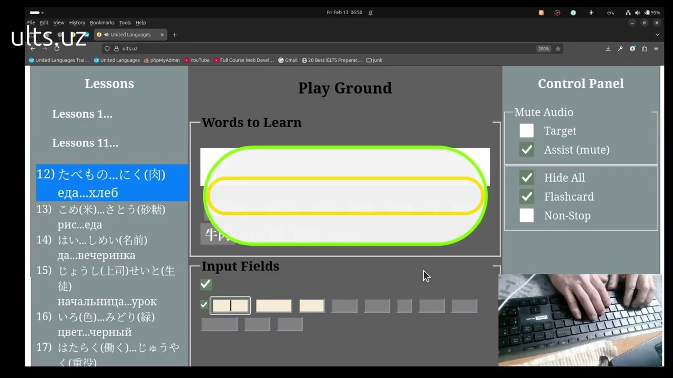Open the list all tabs chevron
This screenshot has width=673, height=378.
coord(657,35)
